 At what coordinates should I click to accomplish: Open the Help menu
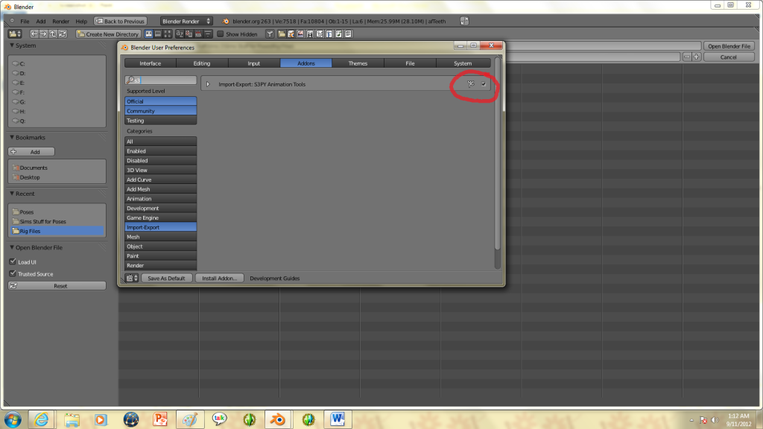point(81,22)
